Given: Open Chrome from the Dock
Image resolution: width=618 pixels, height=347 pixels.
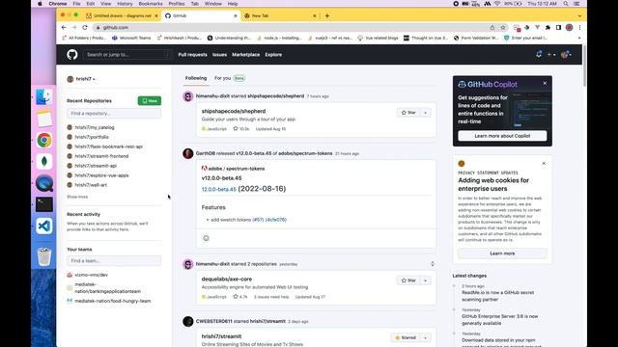Looking at the screenshot, I should click(x=44, y=140).
